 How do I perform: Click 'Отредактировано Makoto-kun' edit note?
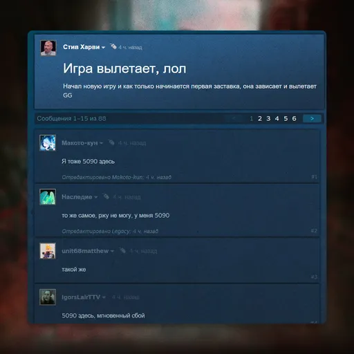[116, 177]
